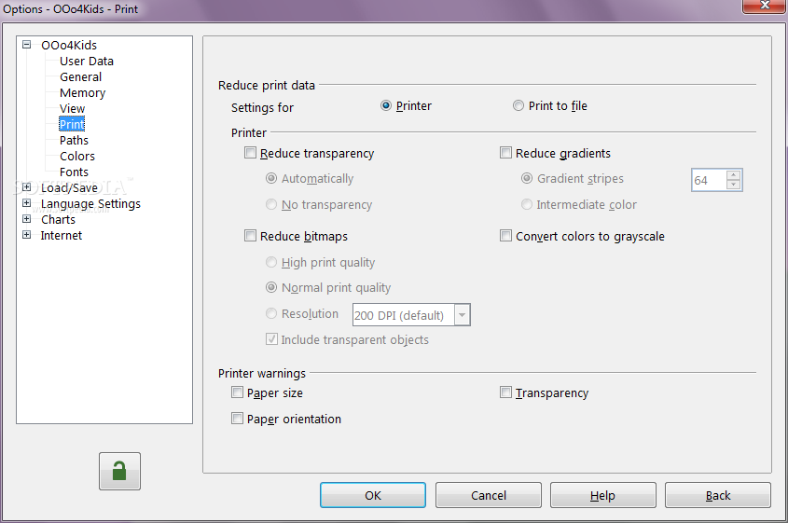Collapse the OOo4Kids tree node

coord(27,45)
